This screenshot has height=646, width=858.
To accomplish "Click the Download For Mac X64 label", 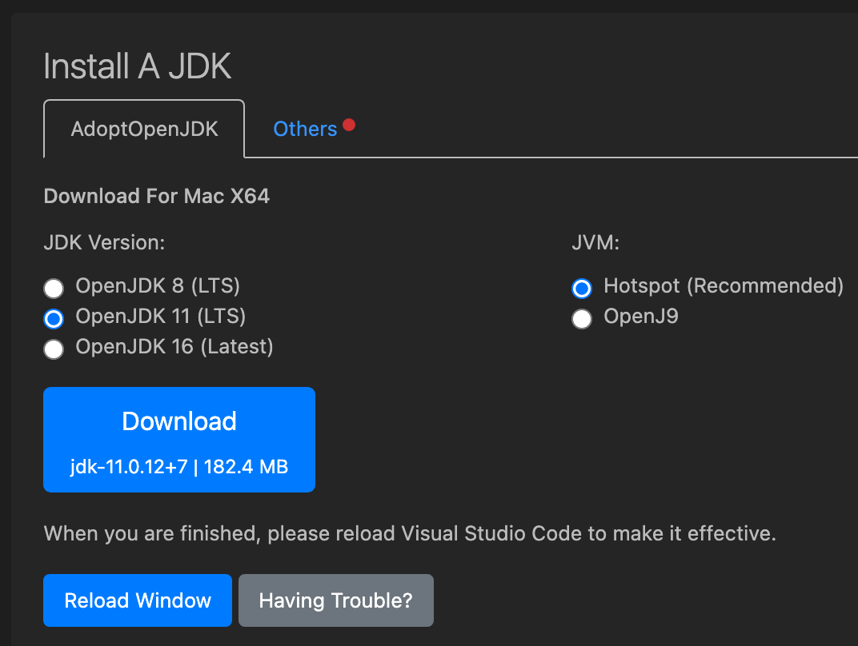I will click(x=157, y=196).
